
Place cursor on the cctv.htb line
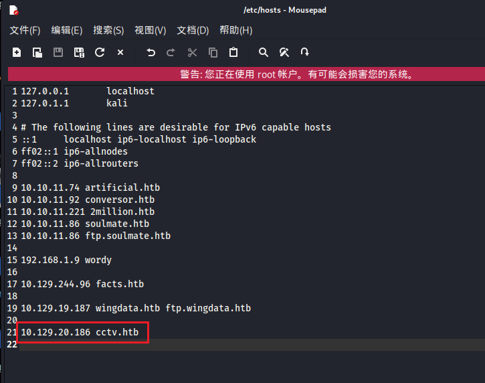80,332
